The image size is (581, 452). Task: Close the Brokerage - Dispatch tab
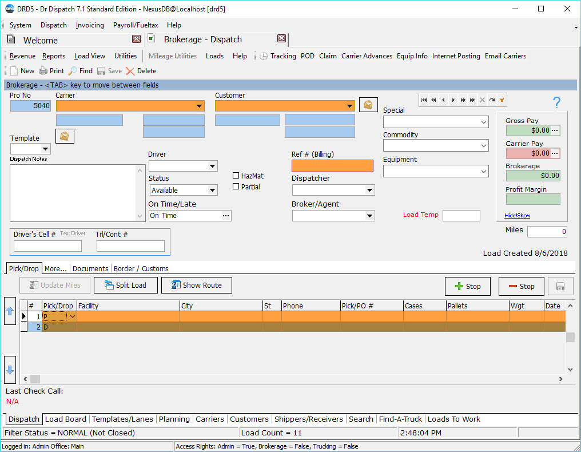click(x=281, y=38)
